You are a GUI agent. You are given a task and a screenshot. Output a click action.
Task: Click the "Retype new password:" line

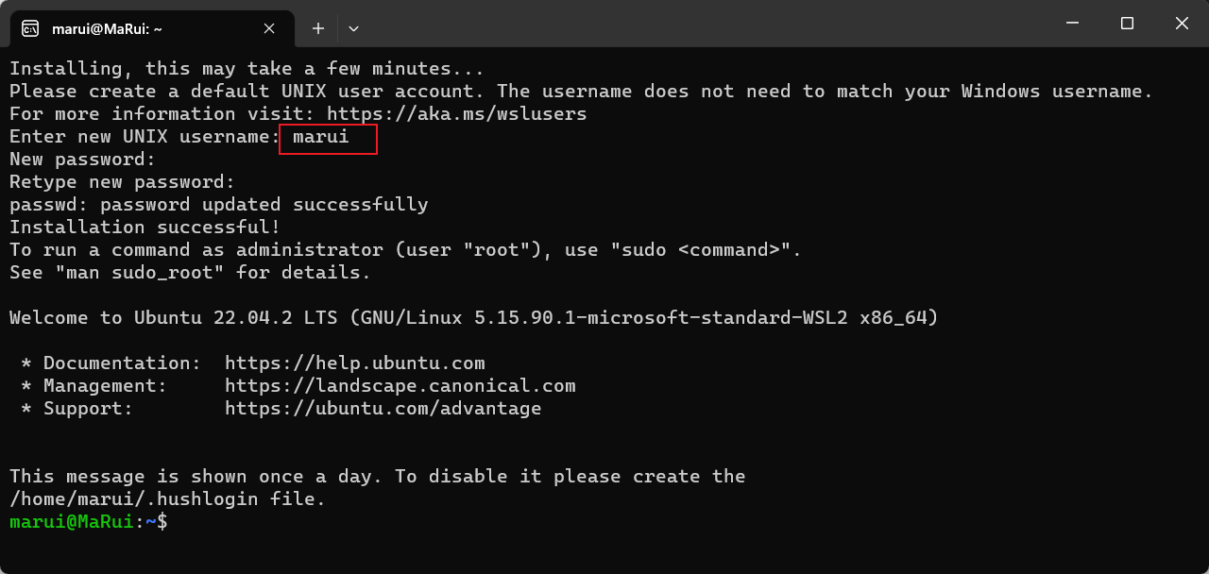click(122, 182)
